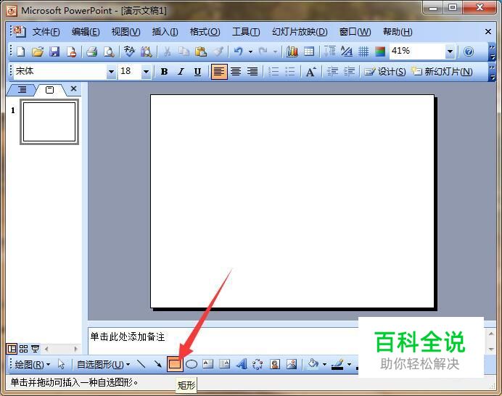Switch to slide sorter view button
Image resolution: width=502 pixels, height=396 pixels.
point(23,349)
